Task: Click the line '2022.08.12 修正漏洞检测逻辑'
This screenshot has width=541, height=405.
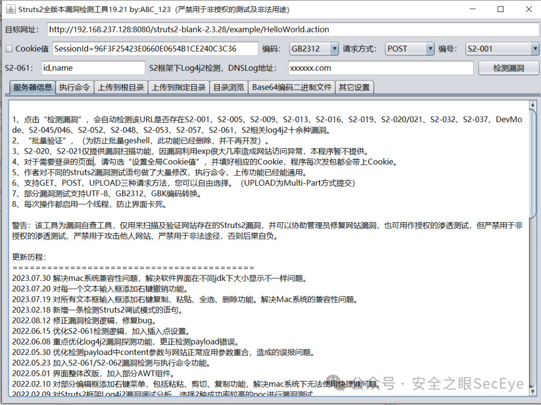Action: pyautogui.click(x=84, y=320)
